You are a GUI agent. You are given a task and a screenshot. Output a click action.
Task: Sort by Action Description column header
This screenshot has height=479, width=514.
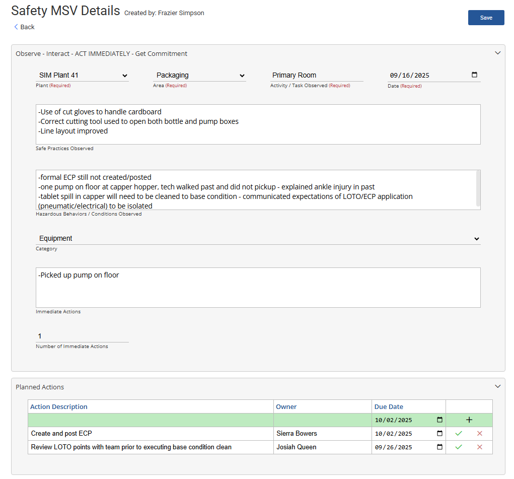pos(59,407)
